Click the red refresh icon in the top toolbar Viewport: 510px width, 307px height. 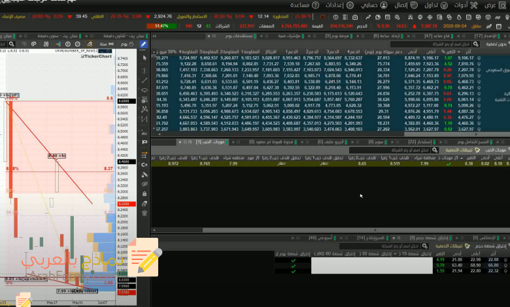pos(322,17)
